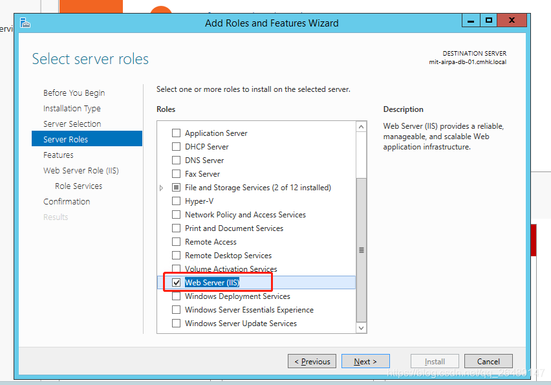The image size is (551, 385).
Task: Go to Before You Begin step
Action: click(74, 93)
